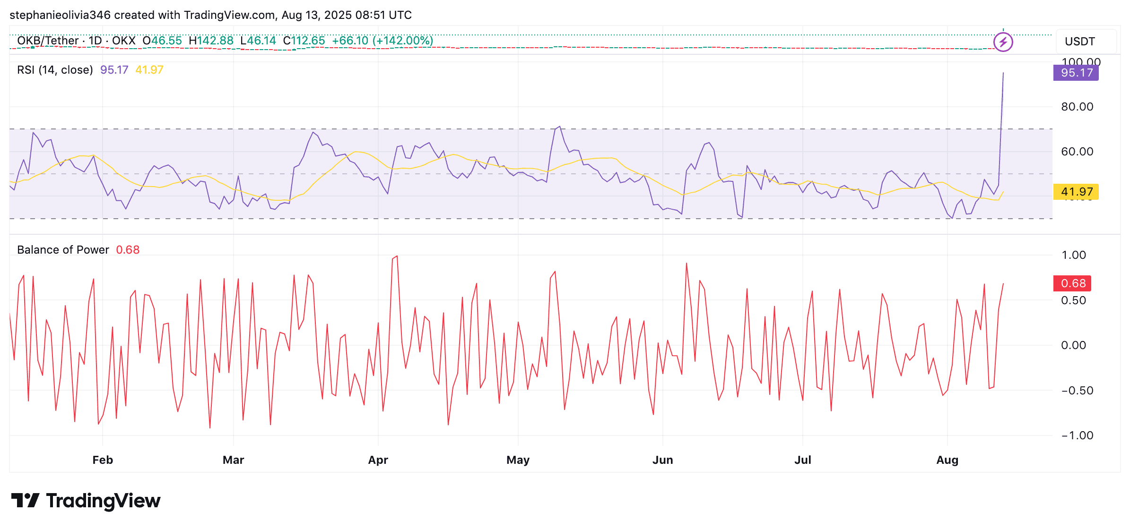Click the Feb label on the time axis
Screen dimensions: 1130x529
tap(103, 460)
